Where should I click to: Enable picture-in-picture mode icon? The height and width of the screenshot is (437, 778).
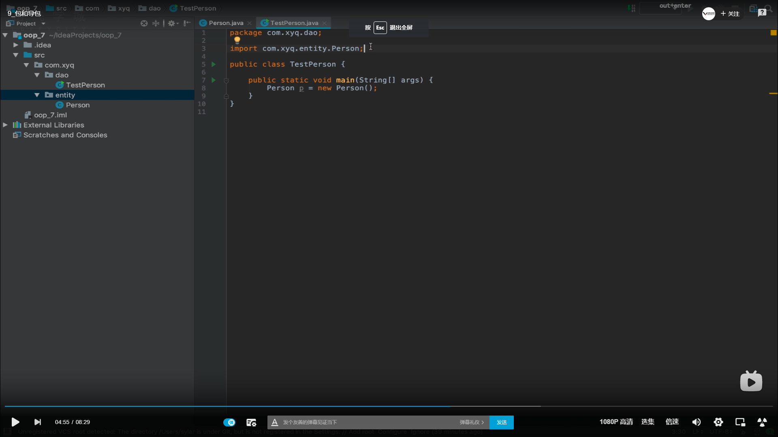click(740, 422)
